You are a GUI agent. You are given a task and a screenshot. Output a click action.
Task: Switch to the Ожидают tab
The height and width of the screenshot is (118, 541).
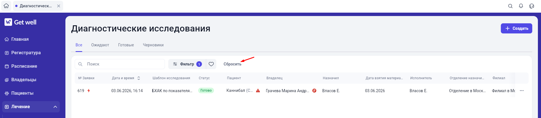pos(100,45)
